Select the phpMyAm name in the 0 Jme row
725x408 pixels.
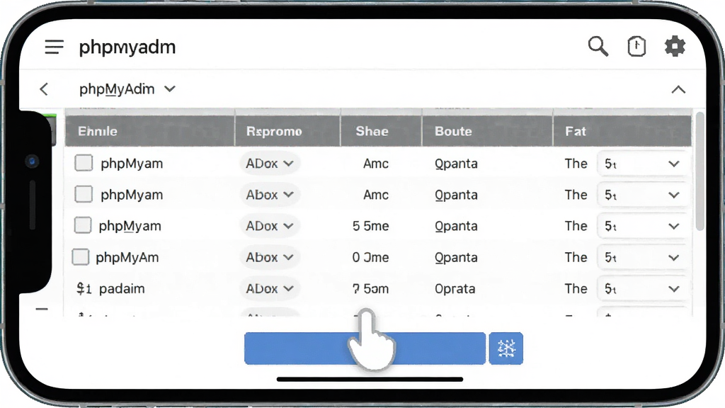click(127, 258)
